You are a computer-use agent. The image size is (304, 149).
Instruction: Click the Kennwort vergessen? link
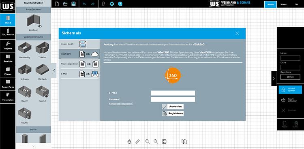click(121, 104)
